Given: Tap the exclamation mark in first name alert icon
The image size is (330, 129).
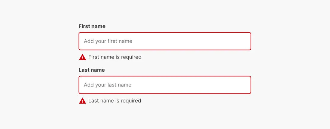Looking at the screenshot, I should point(82,58).
